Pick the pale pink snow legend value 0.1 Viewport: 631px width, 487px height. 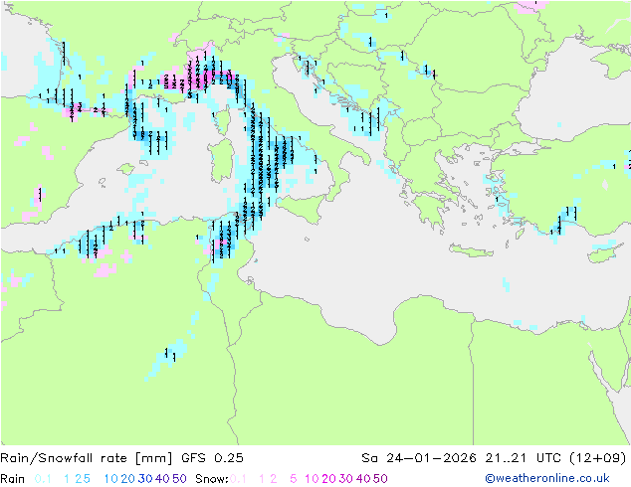click(x=238, y=479)
